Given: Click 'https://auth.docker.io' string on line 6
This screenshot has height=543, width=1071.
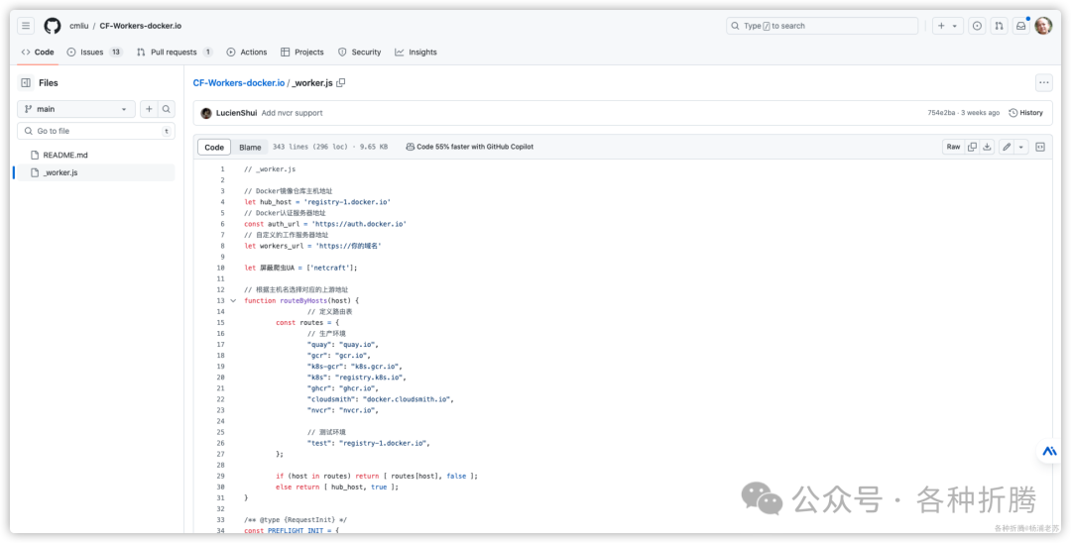Looking at the screenshot, I should [x=359, y=224].
